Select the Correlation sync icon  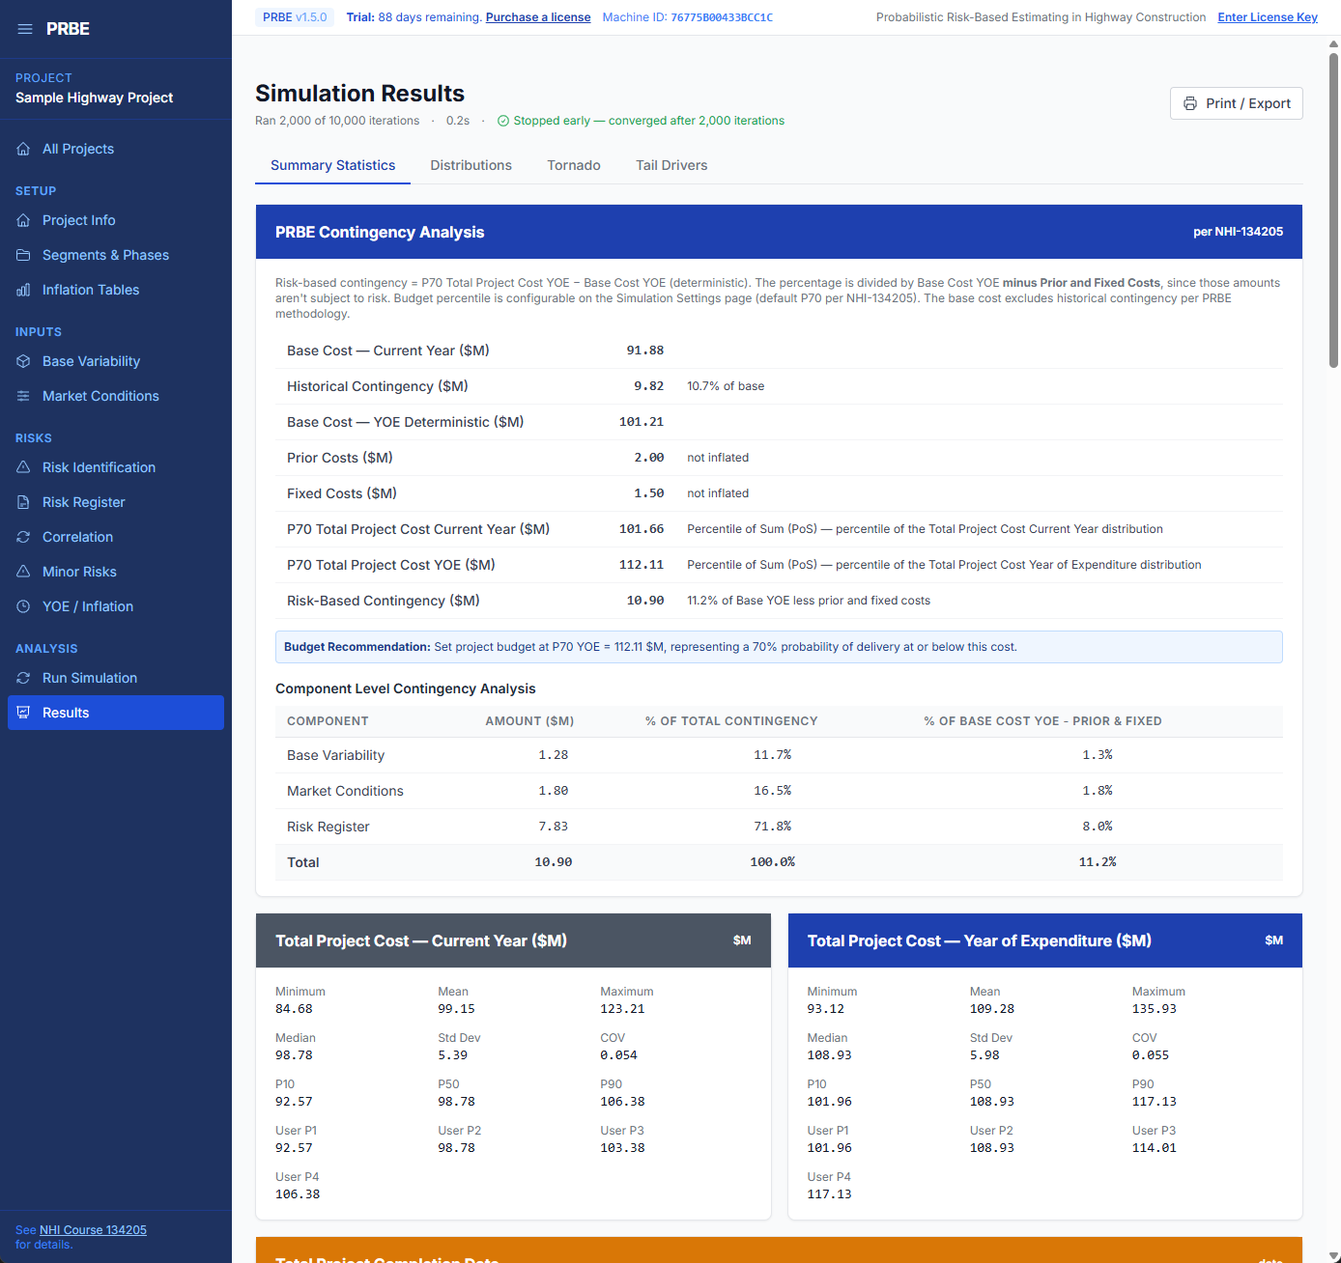23,537
